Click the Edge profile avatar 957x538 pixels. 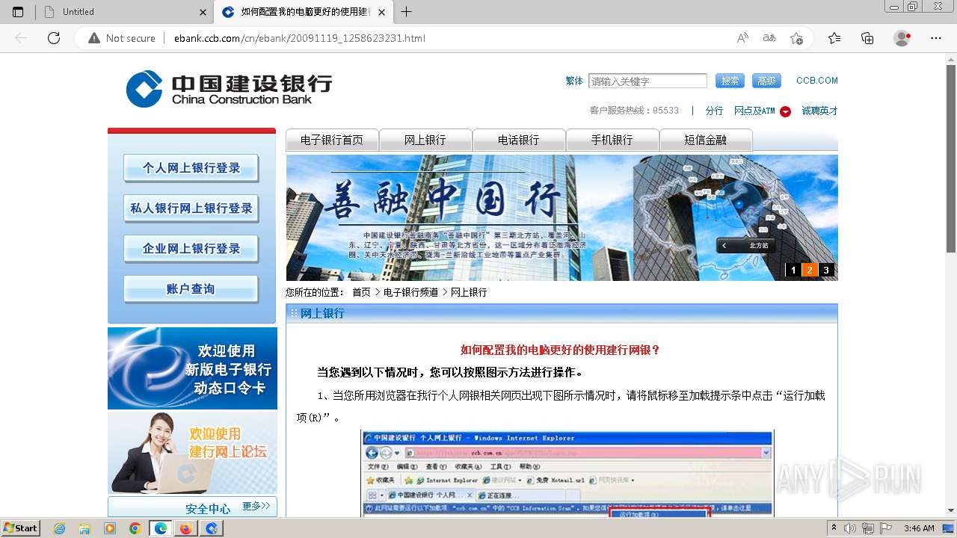coord(902,38)
